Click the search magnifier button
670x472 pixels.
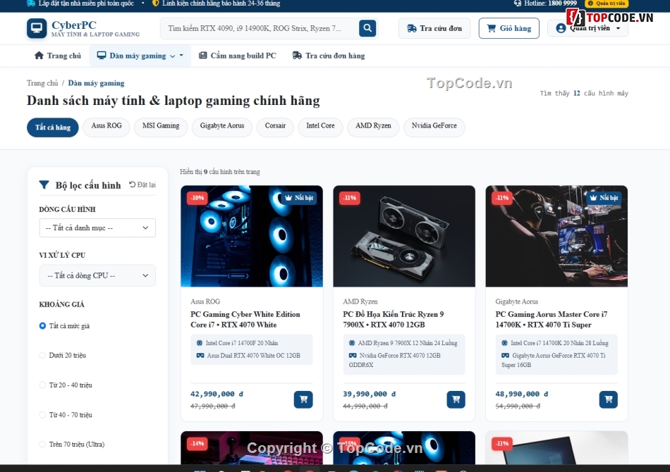[x=367, y=28]
